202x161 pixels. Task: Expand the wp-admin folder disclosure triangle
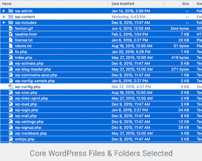point(4,11)
